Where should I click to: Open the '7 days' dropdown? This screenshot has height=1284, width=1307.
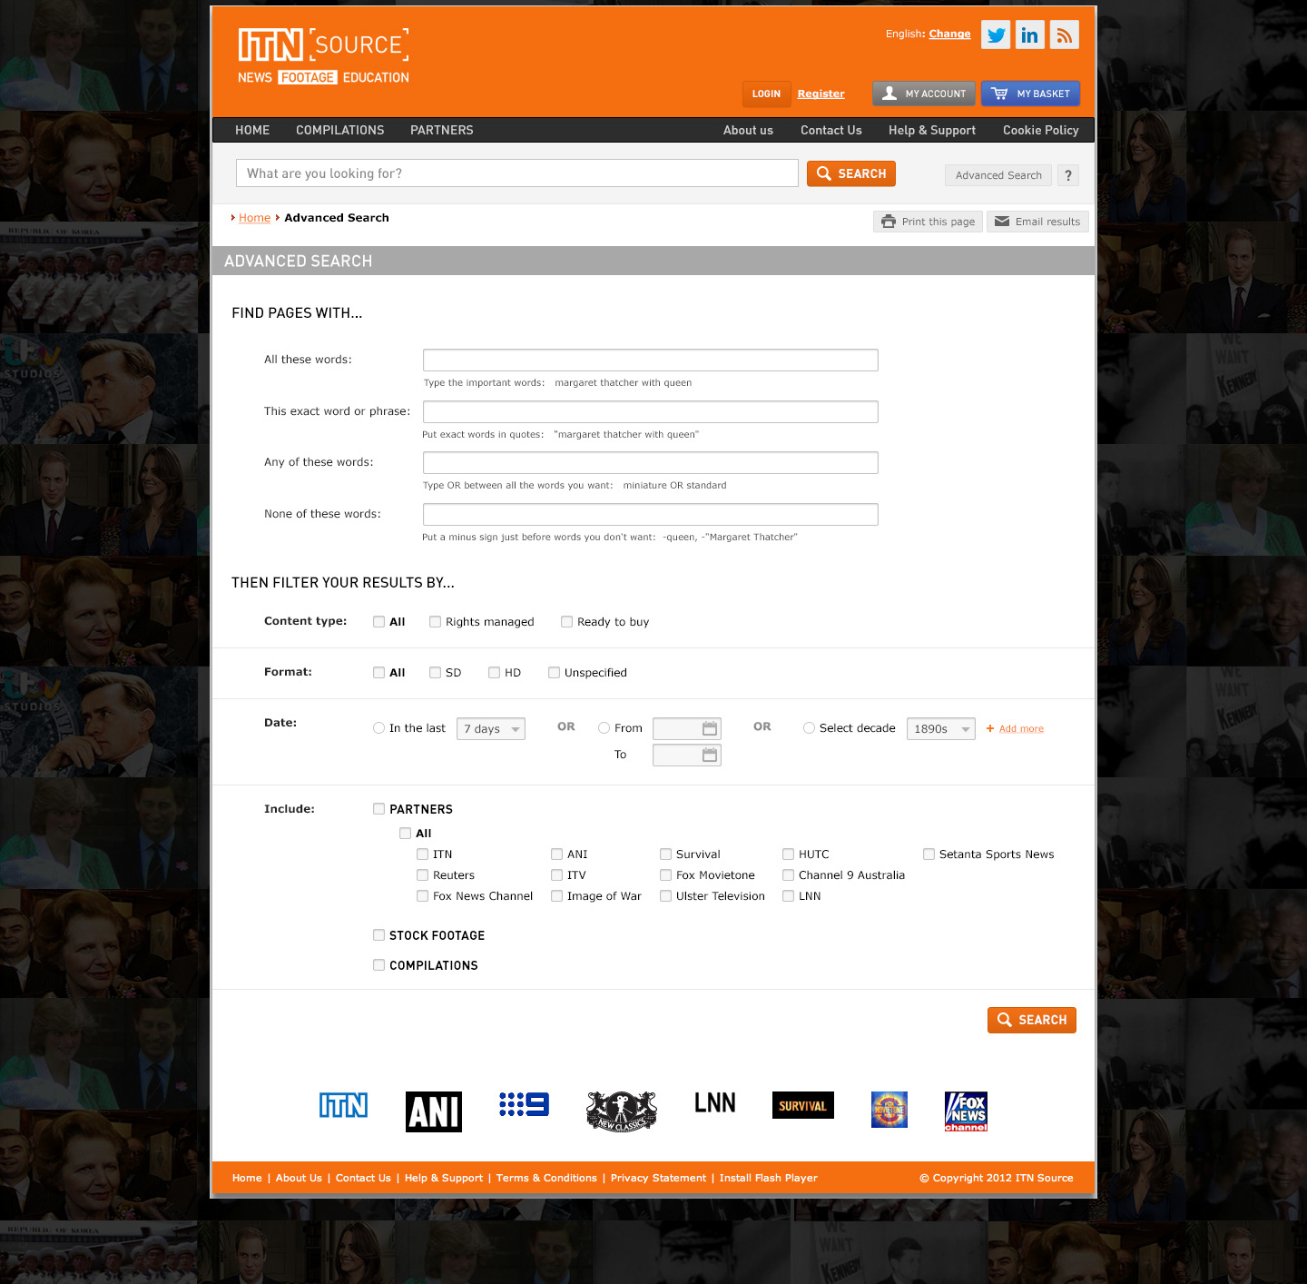(490, 728)
